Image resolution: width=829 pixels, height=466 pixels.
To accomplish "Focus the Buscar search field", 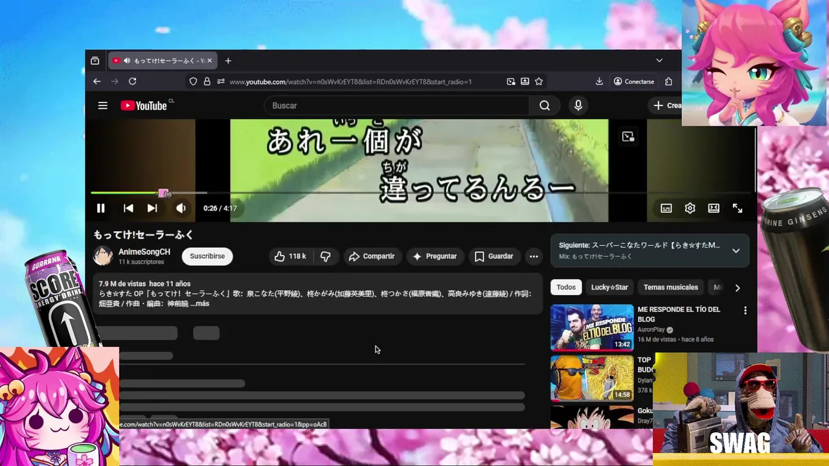I will (396, 105).
